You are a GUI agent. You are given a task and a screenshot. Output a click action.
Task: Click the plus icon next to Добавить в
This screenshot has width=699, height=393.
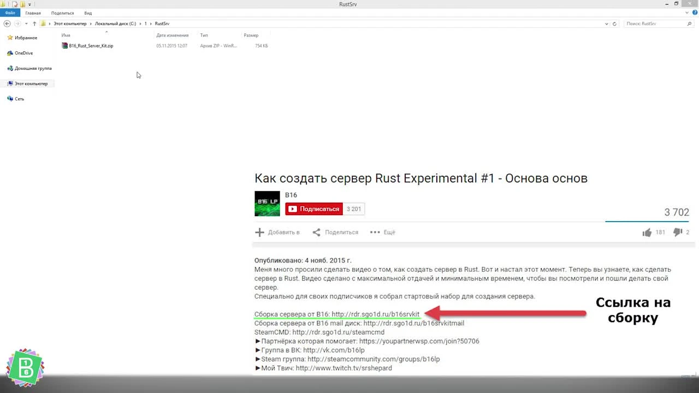[x=259, y=232]
